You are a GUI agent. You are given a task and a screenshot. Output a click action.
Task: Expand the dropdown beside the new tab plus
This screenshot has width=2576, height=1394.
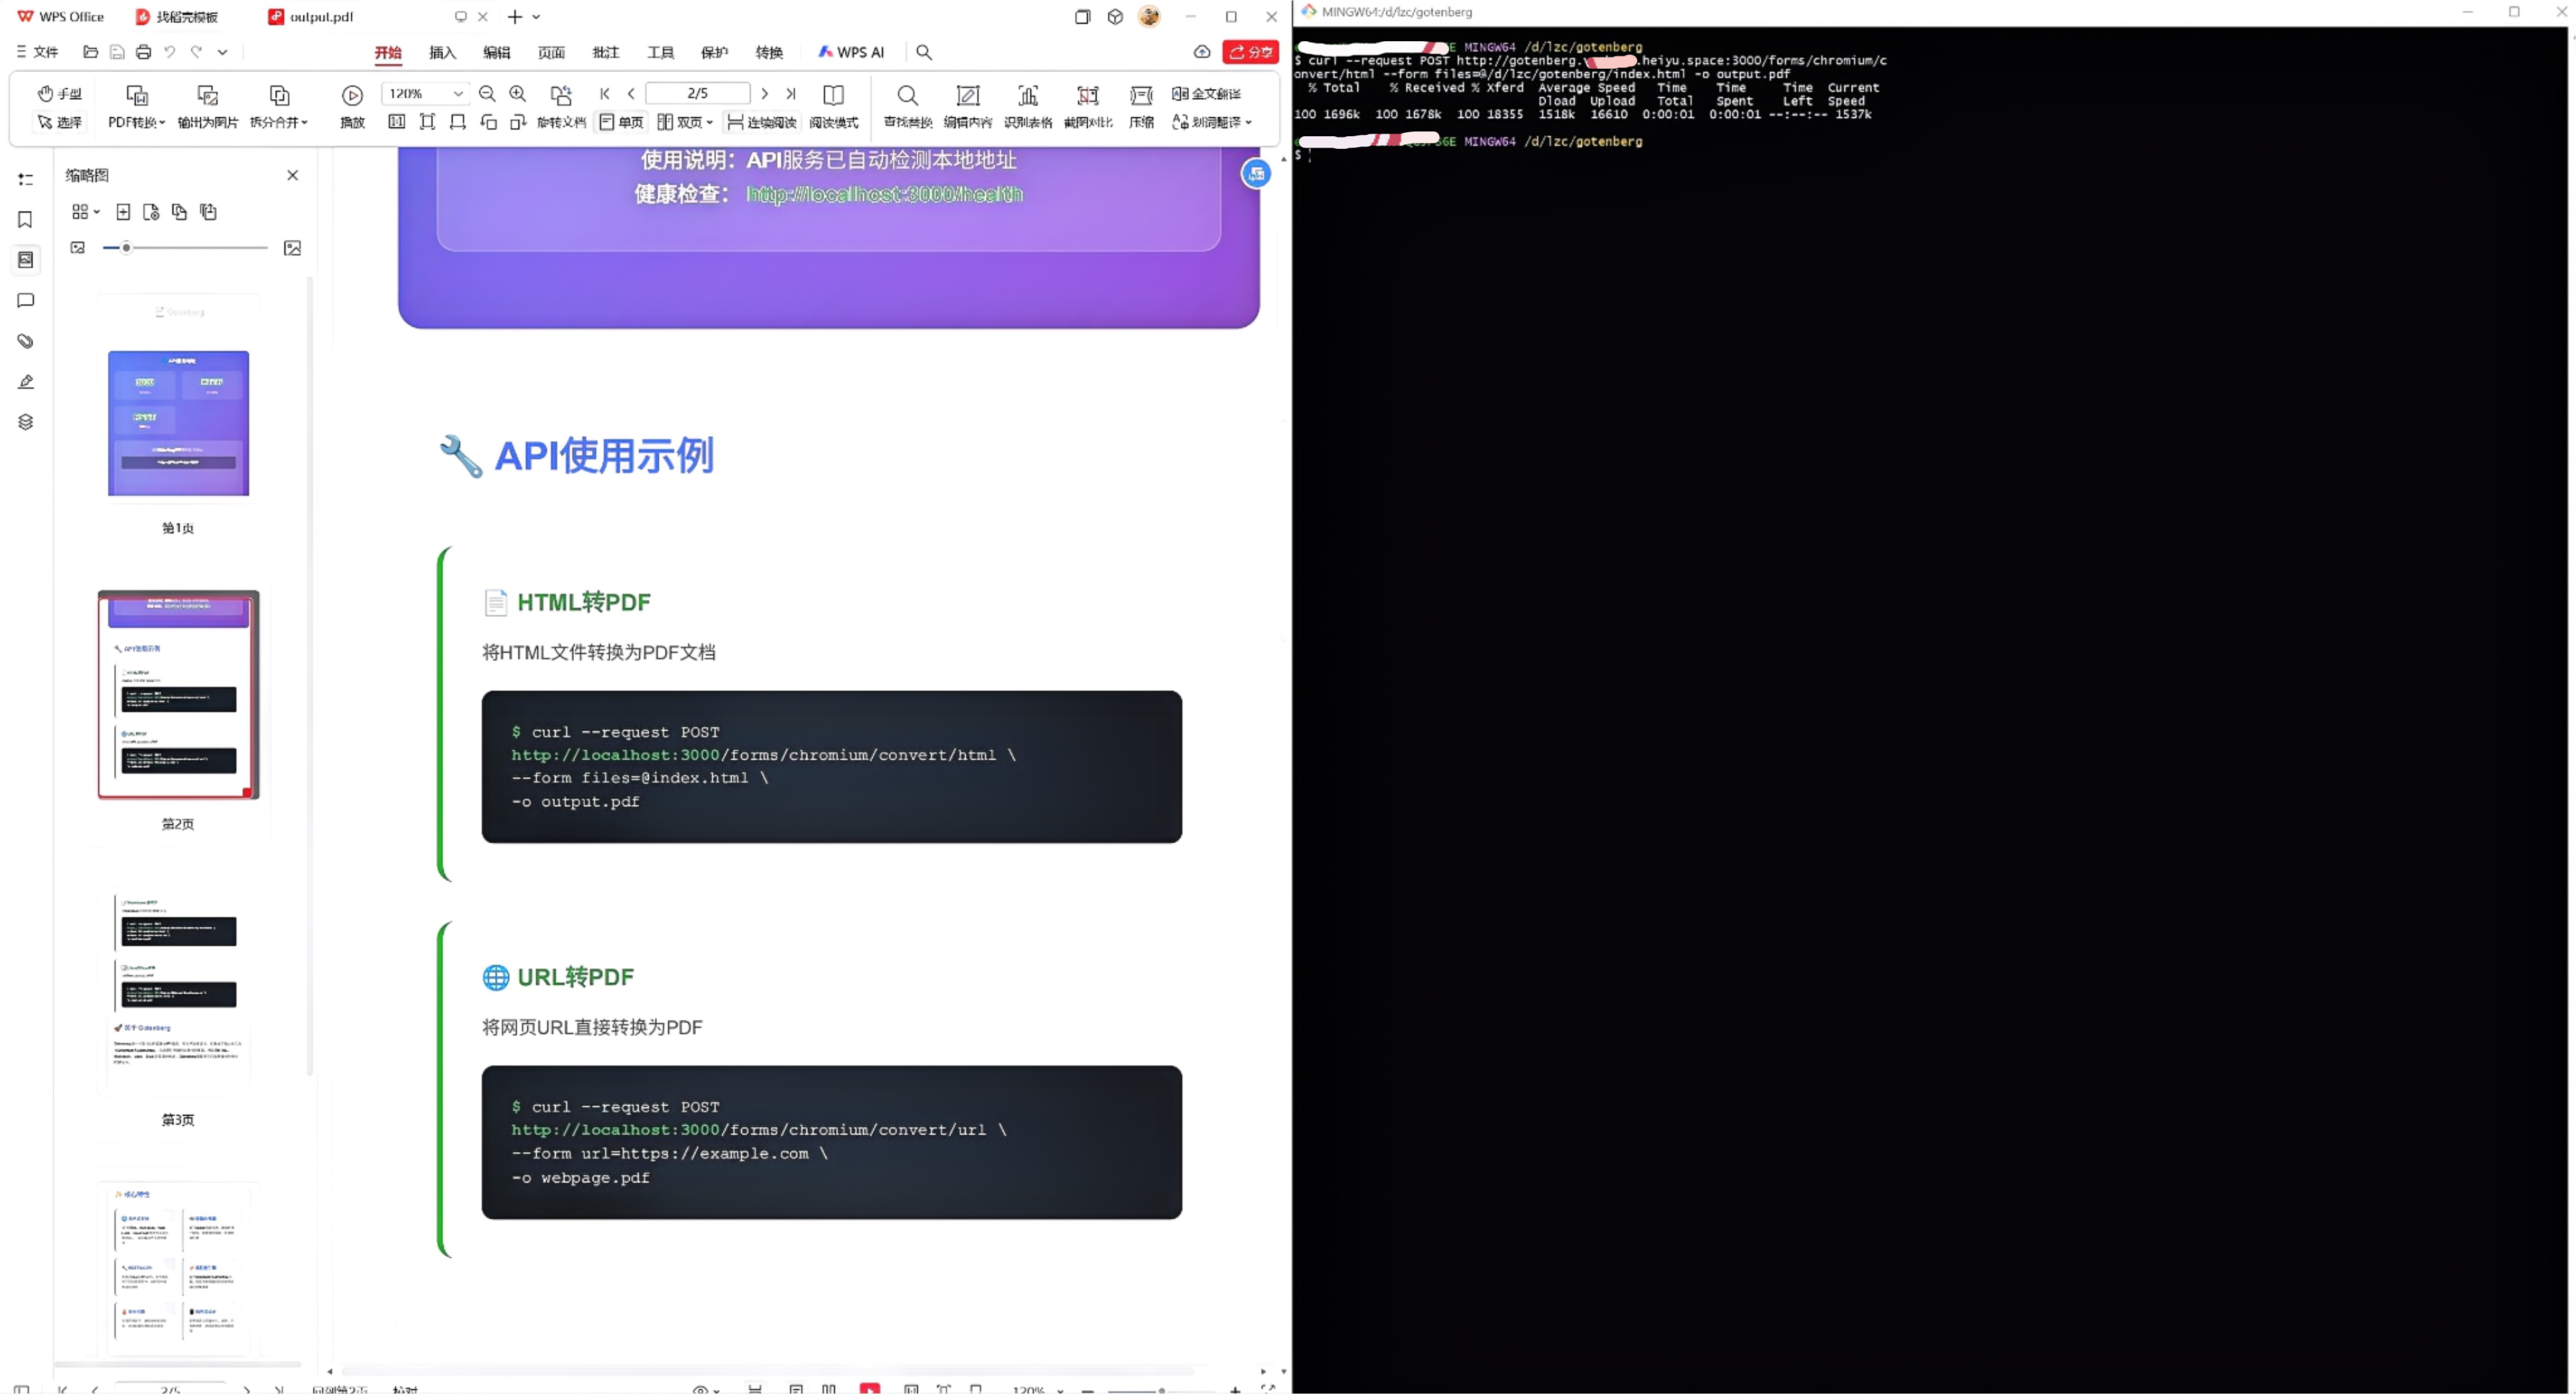536,17
